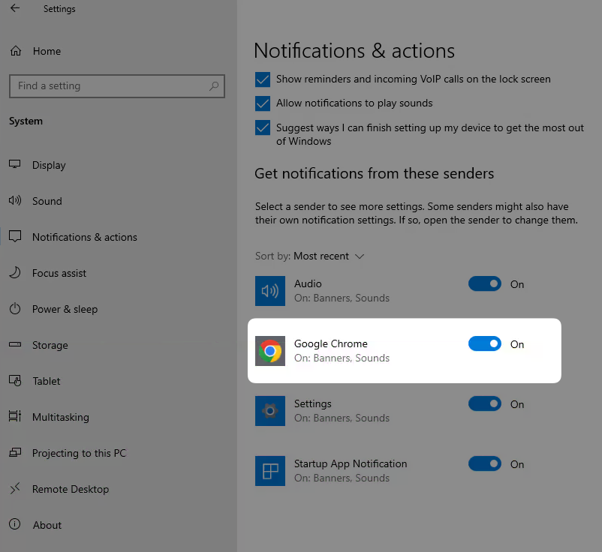
Task: Click the Power & sleep icon
Action: pyautogui.click(x=15, y=309)
